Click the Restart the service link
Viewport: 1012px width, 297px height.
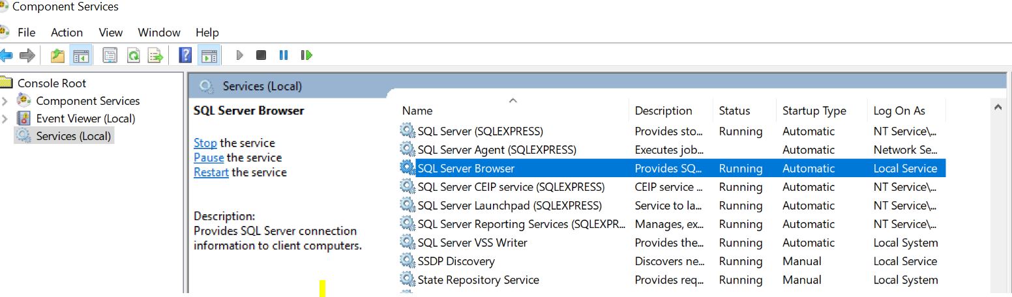[x=211, y=173]
